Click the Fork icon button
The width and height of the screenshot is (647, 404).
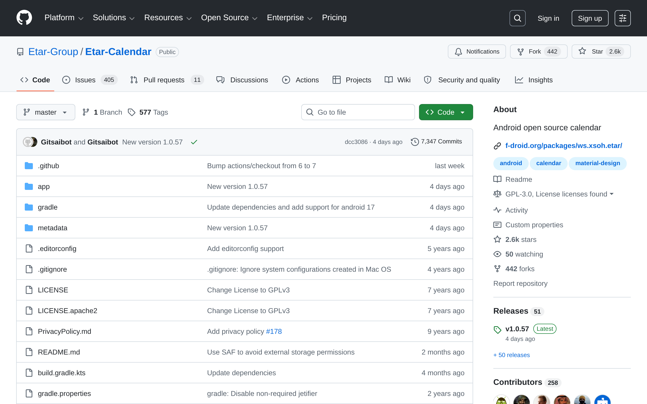(x=521, y=52)
